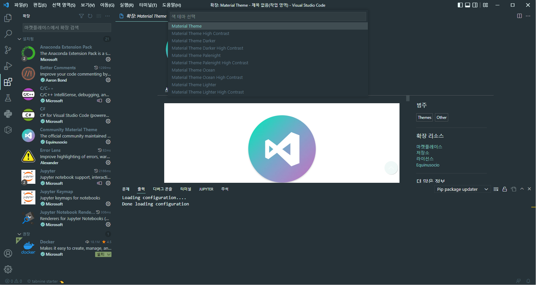Switch to the 문제 panel tab

pyautogui.click(x=126, y=189)
